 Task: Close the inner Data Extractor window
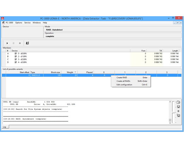(x=181, y=23)
